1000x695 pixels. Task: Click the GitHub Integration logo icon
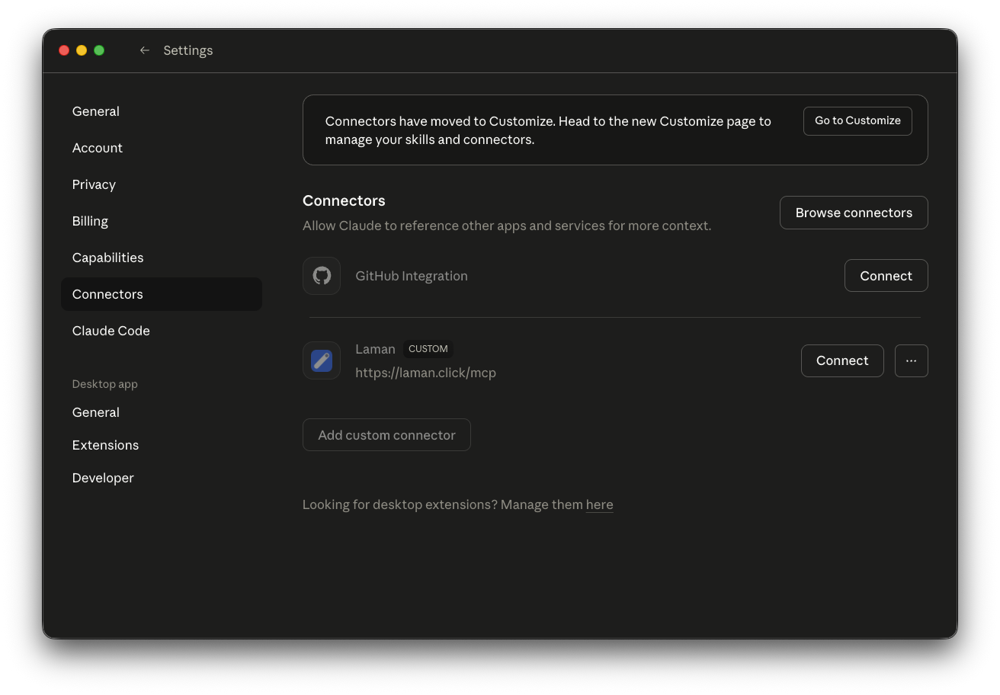point(322,276)
